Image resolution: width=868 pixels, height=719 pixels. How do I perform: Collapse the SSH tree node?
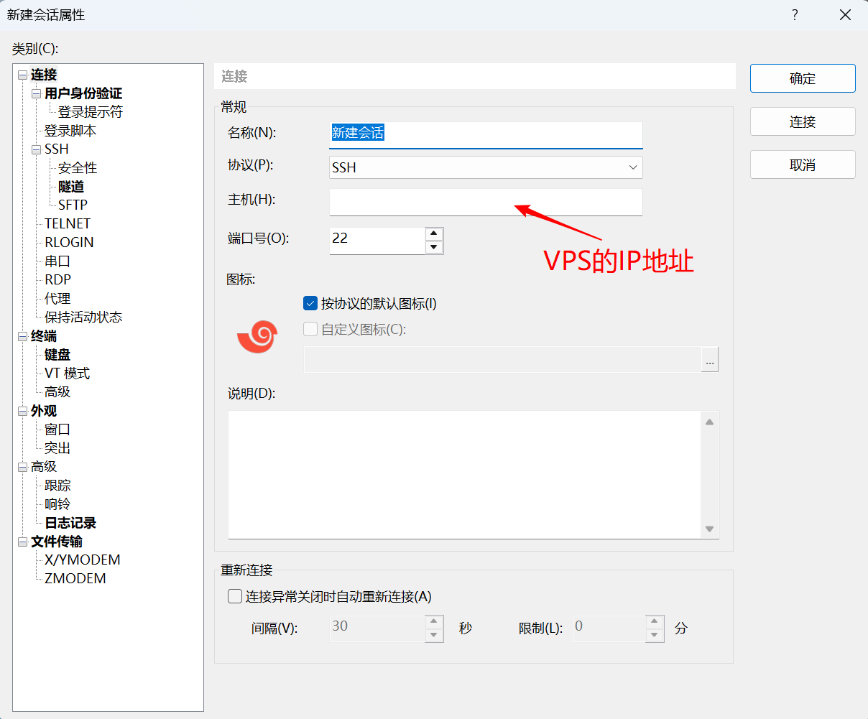click(x=37, y=149)
